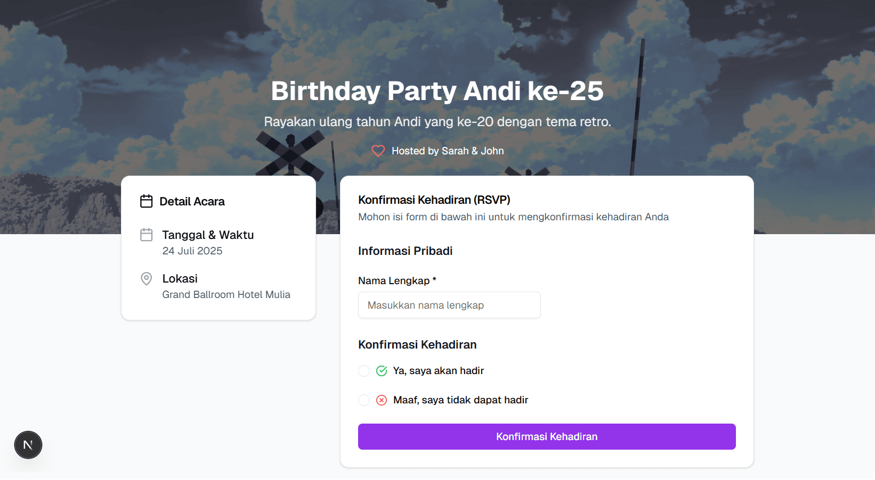Viewport: 875px width, 480px height.
Task: Click the map pin icon beside Lokasi
Action: [x=147, y=279]
